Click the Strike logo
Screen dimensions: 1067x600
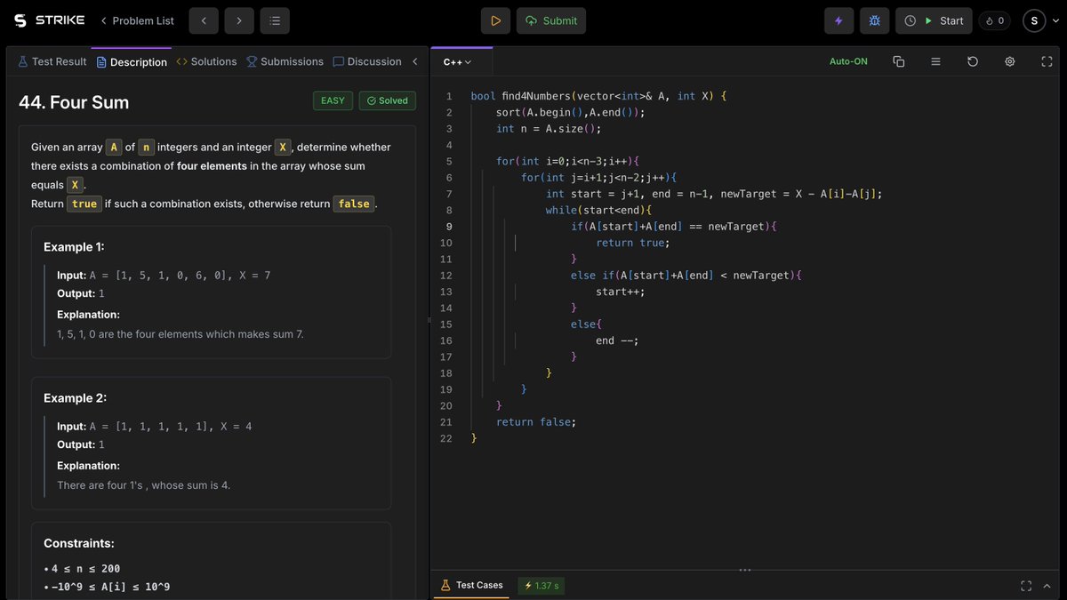[49, 20]
